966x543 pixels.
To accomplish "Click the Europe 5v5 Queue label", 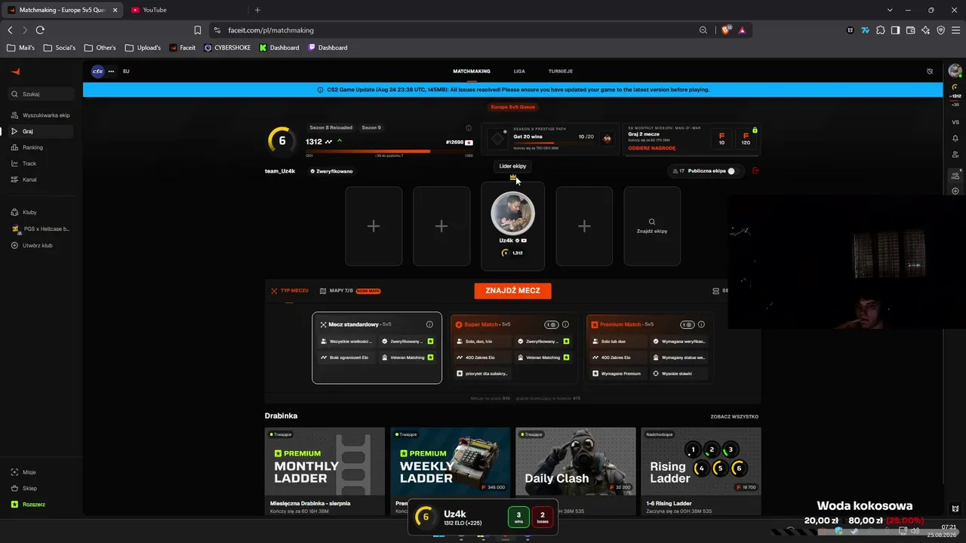I will pos(513,107).
